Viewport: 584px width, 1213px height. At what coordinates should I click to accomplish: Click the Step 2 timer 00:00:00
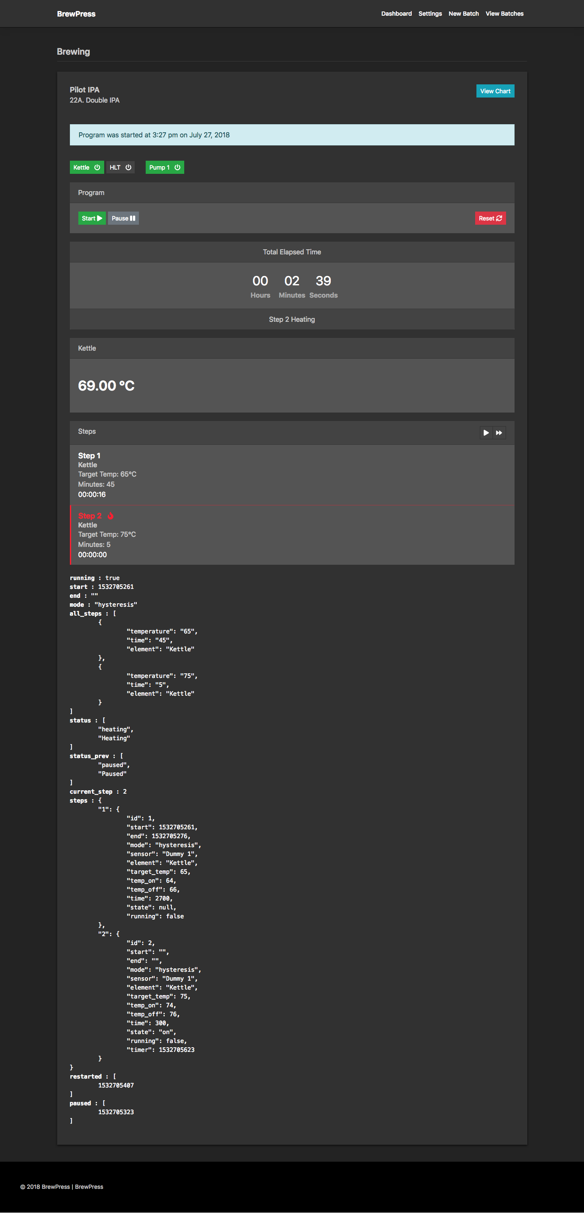click(x=92, y=555)
